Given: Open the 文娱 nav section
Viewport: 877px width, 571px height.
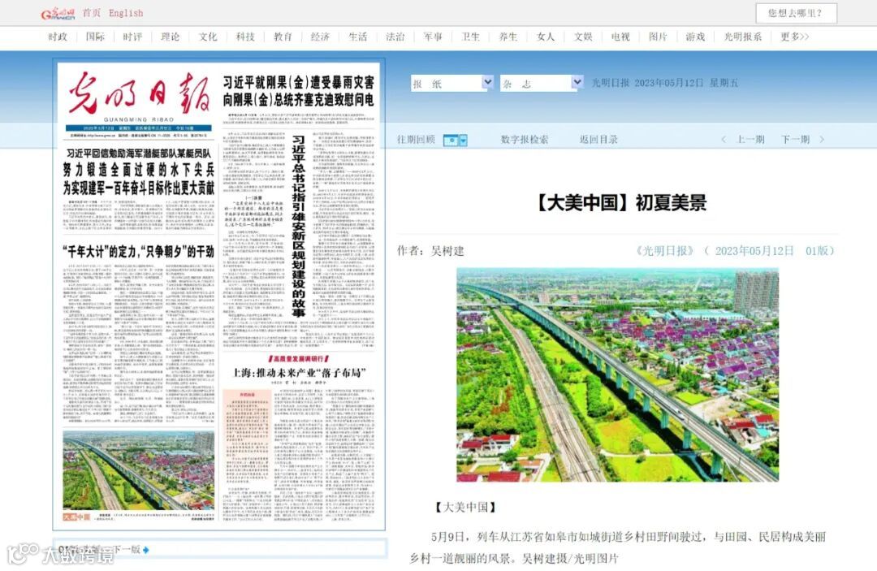Looking at the screenshot, I should [583, 37].
